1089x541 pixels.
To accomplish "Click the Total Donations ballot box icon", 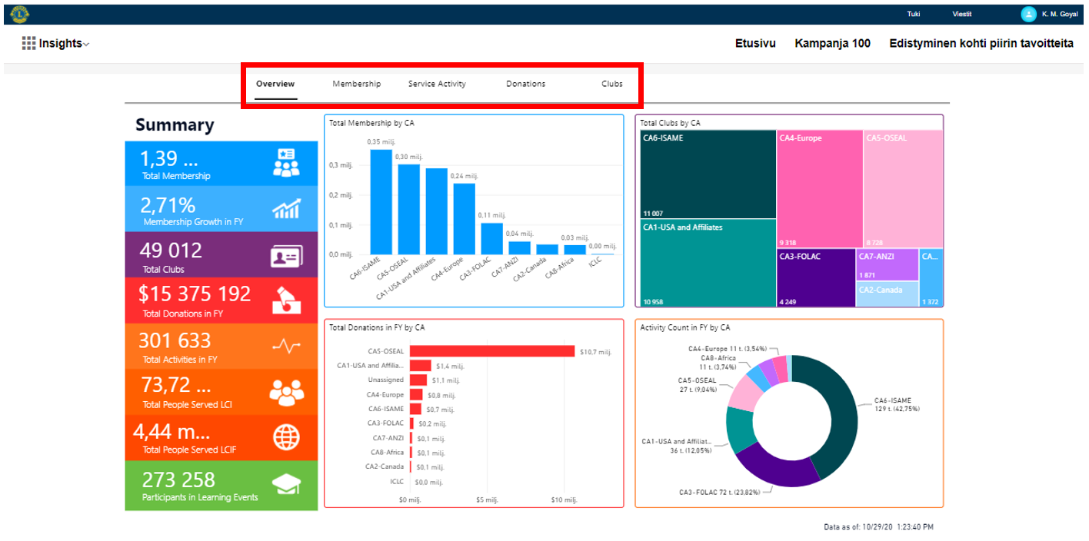I will [286, 300].
